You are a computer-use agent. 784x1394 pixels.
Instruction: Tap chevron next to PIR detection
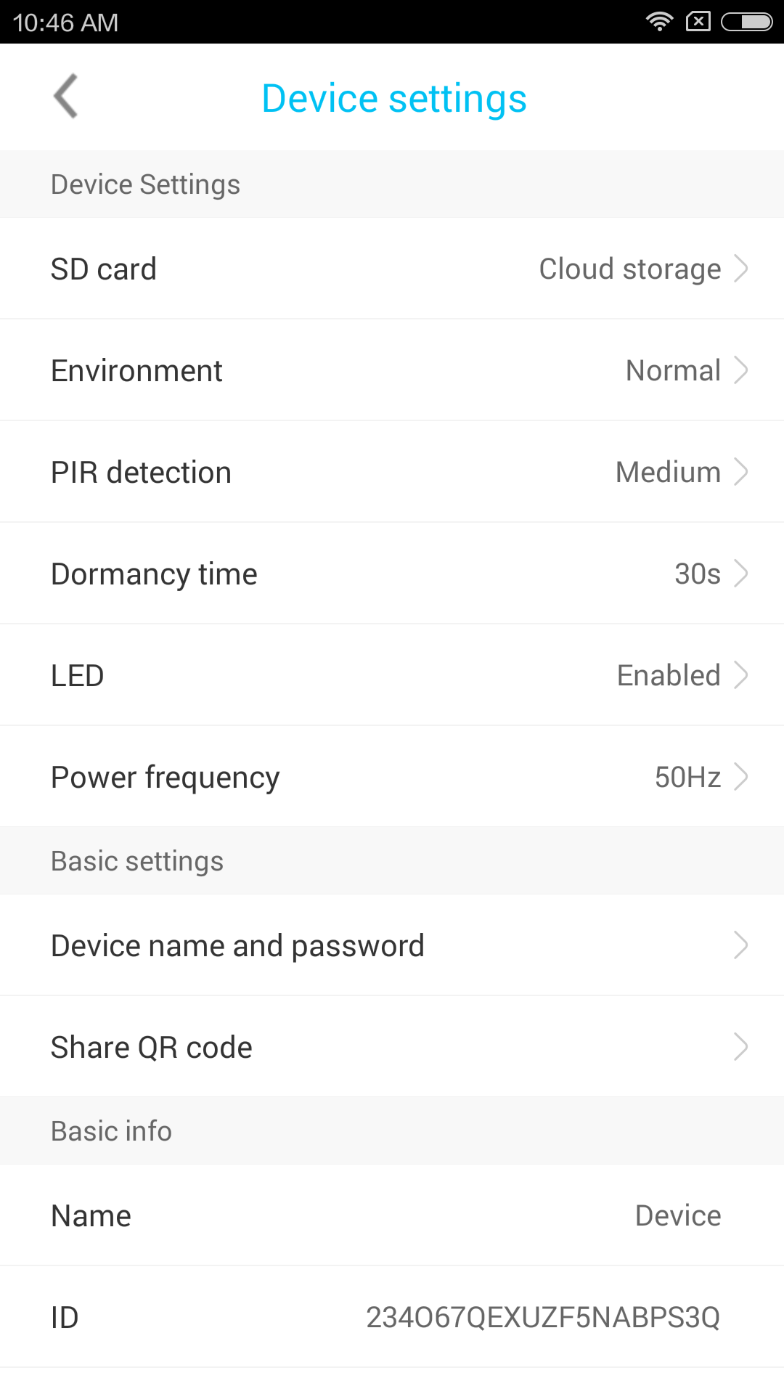point(740,472)
